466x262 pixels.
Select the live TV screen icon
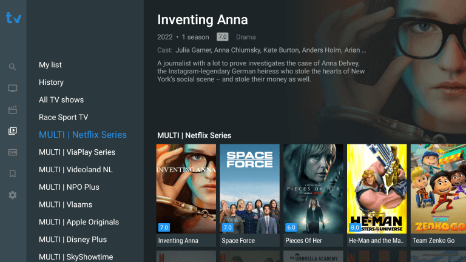pos(13,88)
